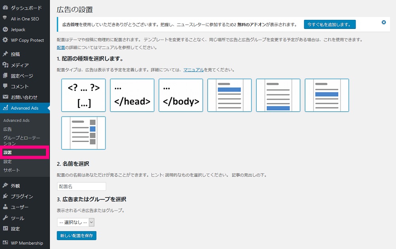Click the 配置名 name input field

[x=81, y=186]
